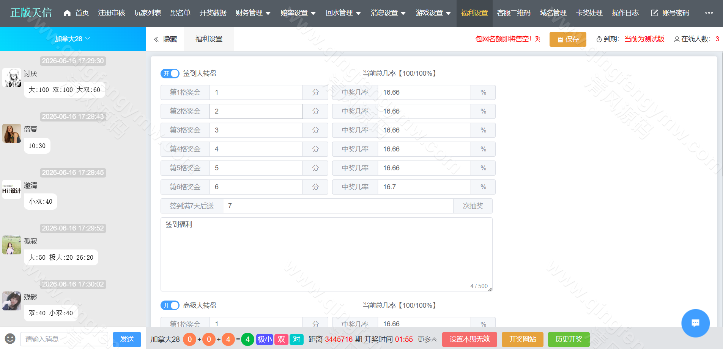
Task: Expand the 游戏设置 dropdown menu
Action: [x=433, y=13]
